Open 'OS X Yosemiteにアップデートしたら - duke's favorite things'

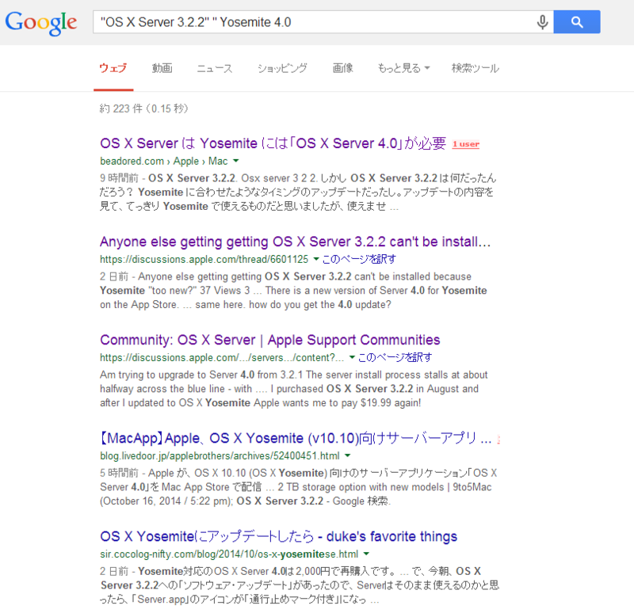tap(279, 536)
